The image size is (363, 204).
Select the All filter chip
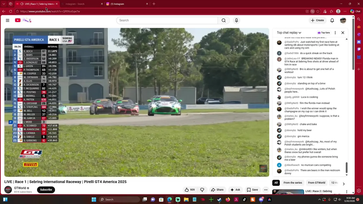point(276,183)
